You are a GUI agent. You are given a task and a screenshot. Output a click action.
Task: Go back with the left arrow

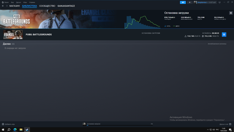(3, 6)
